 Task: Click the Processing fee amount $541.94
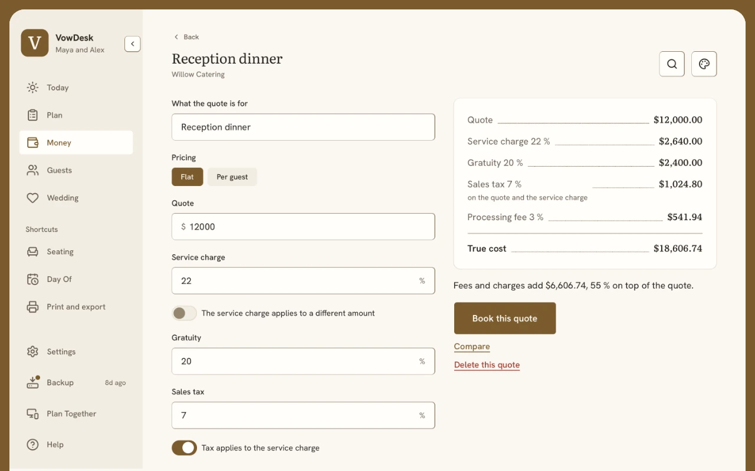point(685,217)
